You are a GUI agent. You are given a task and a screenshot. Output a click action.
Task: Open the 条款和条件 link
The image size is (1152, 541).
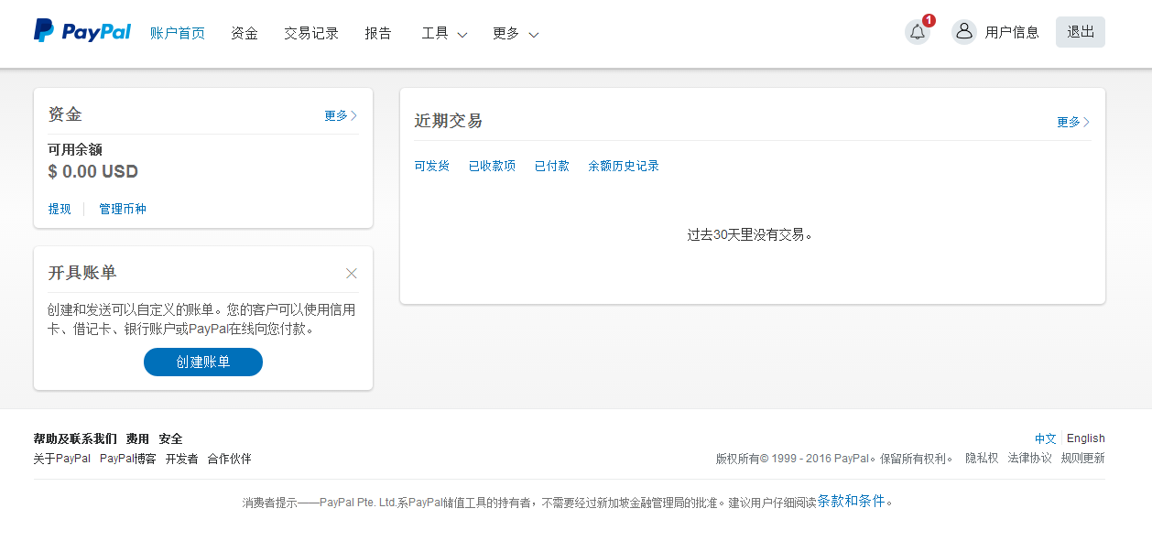(852, 501)
